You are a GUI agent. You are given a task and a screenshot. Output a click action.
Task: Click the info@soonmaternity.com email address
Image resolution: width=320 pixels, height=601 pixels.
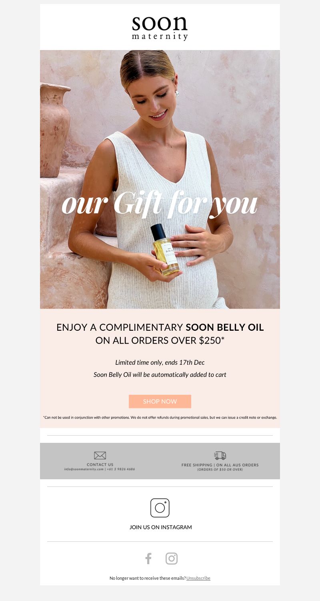click(x=84, y=469)
